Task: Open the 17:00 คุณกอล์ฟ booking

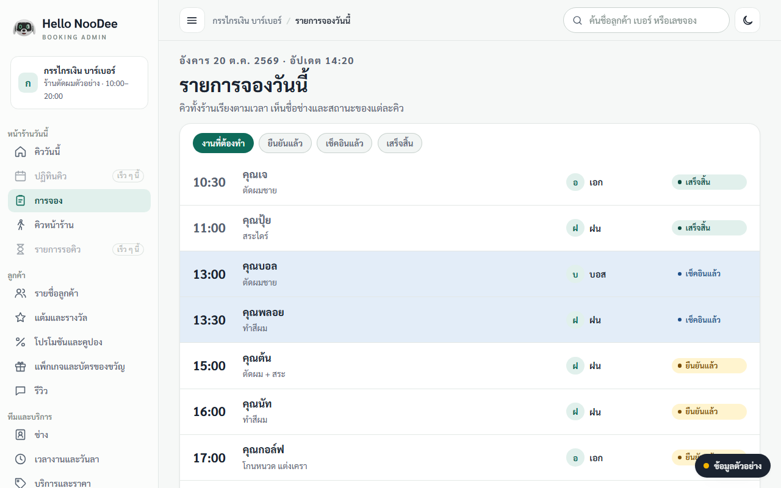Action: 470,457
